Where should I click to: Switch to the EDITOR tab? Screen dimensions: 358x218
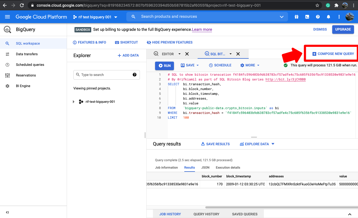coord(168,54)
